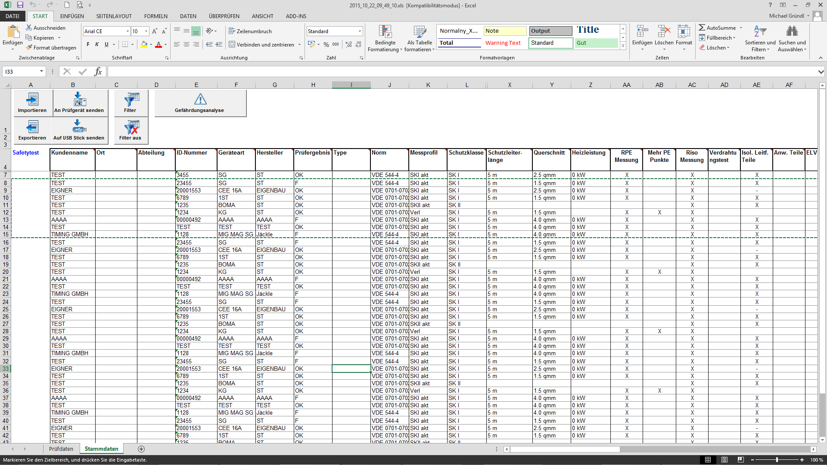Expand the cell styles gallery
The width and height of the screenshot is (827, 465).
coord(623,46)
